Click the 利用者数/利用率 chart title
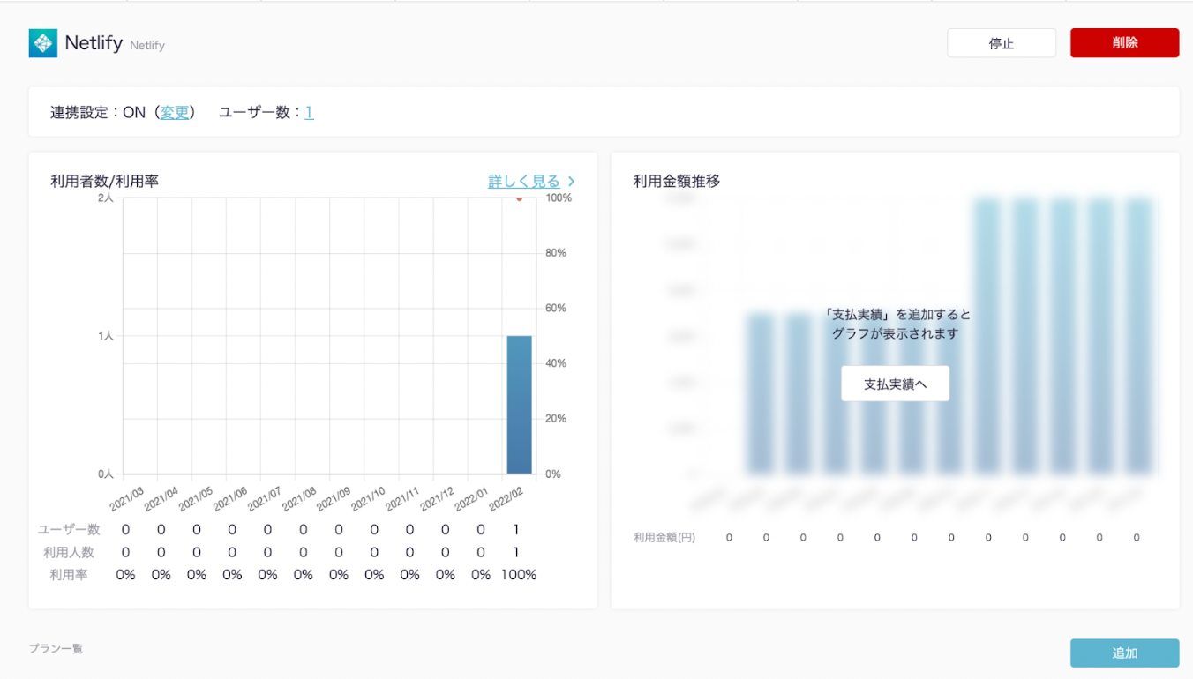Image resolution: width=1193 pixels, height=679 pixels. (104, 181)
